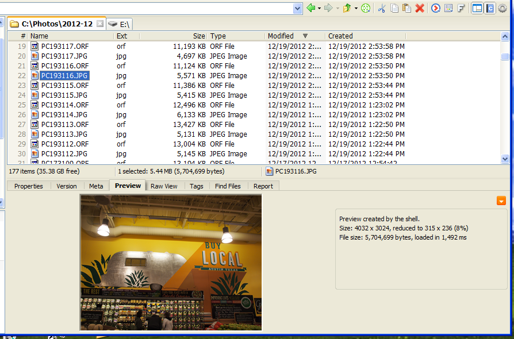The image size is (514, 339).
Task: Click the Up folder navigation icon
Action: pos(347,8)
